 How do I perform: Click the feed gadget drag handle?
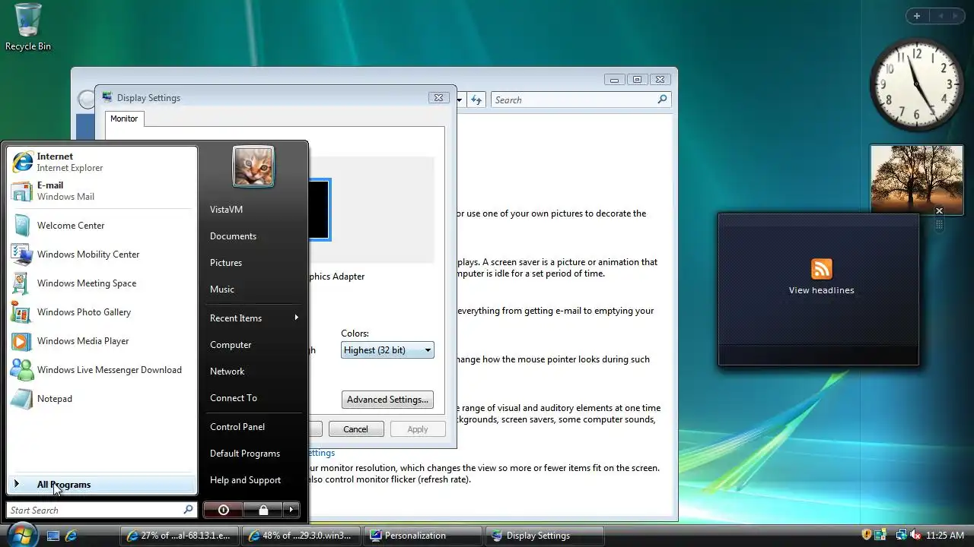tap(939, 225)
